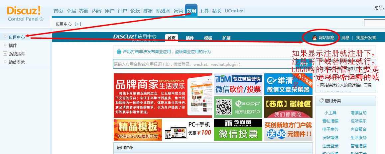Collapse the 系统插件 section
385x154 pixels.
(5, 54)
